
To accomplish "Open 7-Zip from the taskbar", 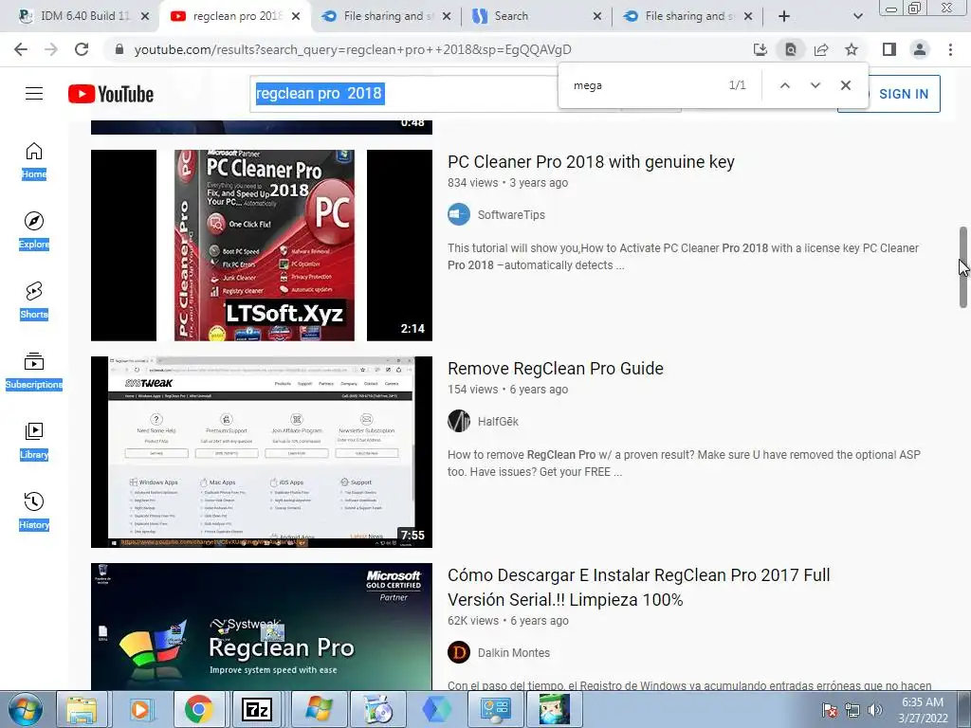I will pos(257,709).
